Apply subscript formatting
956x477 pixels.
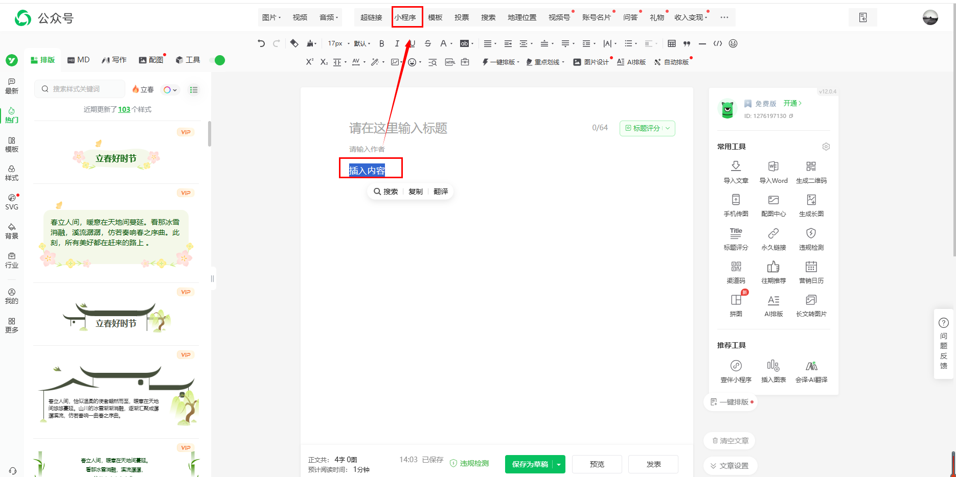324,62
